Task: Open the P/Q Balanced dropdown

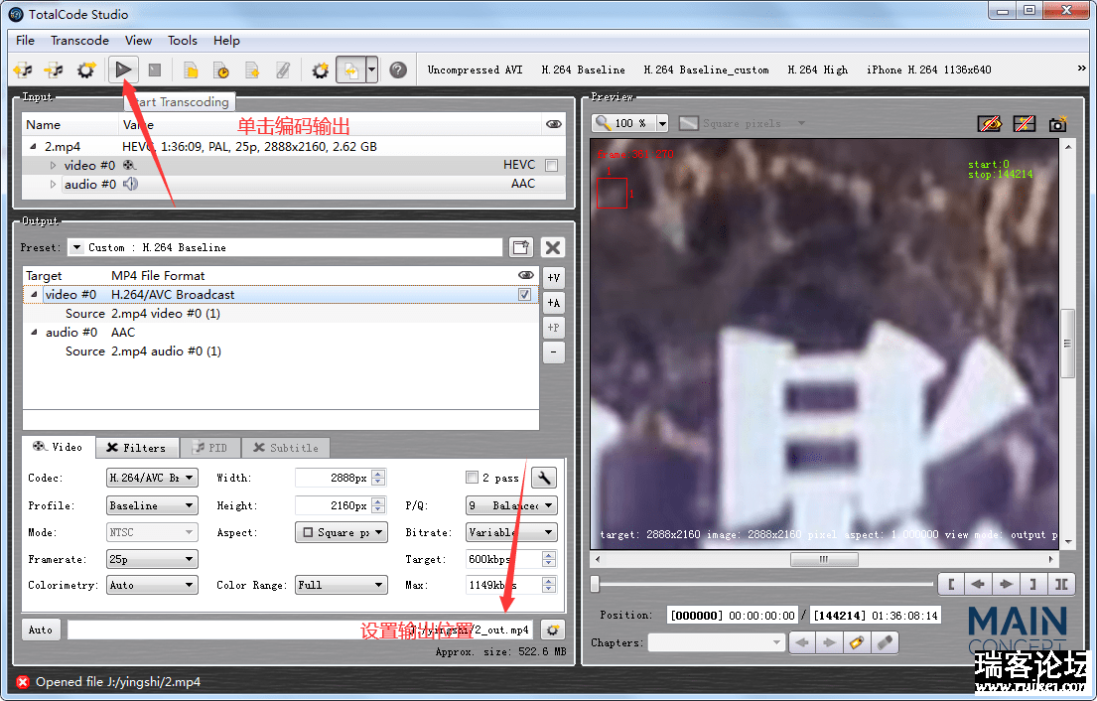Action: coord(511,505)
